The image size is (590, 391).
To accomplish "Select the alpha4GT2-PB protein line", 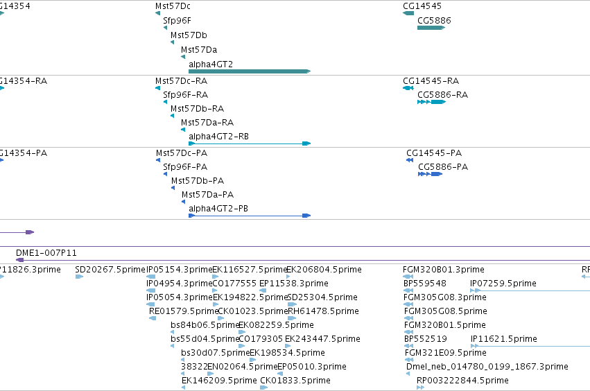I will 250,216.
